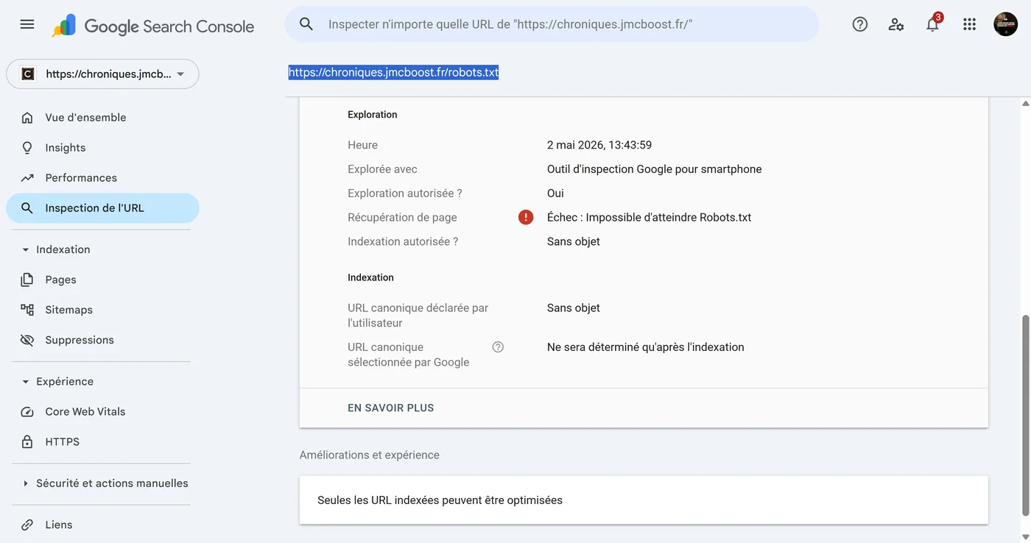Viewport: 1031px width, 543px height.
Task: Open the account profile avatar
Action: point(1005,24)
